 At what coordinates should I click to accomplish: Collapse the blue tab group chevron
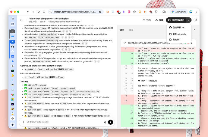pos(13,42)
